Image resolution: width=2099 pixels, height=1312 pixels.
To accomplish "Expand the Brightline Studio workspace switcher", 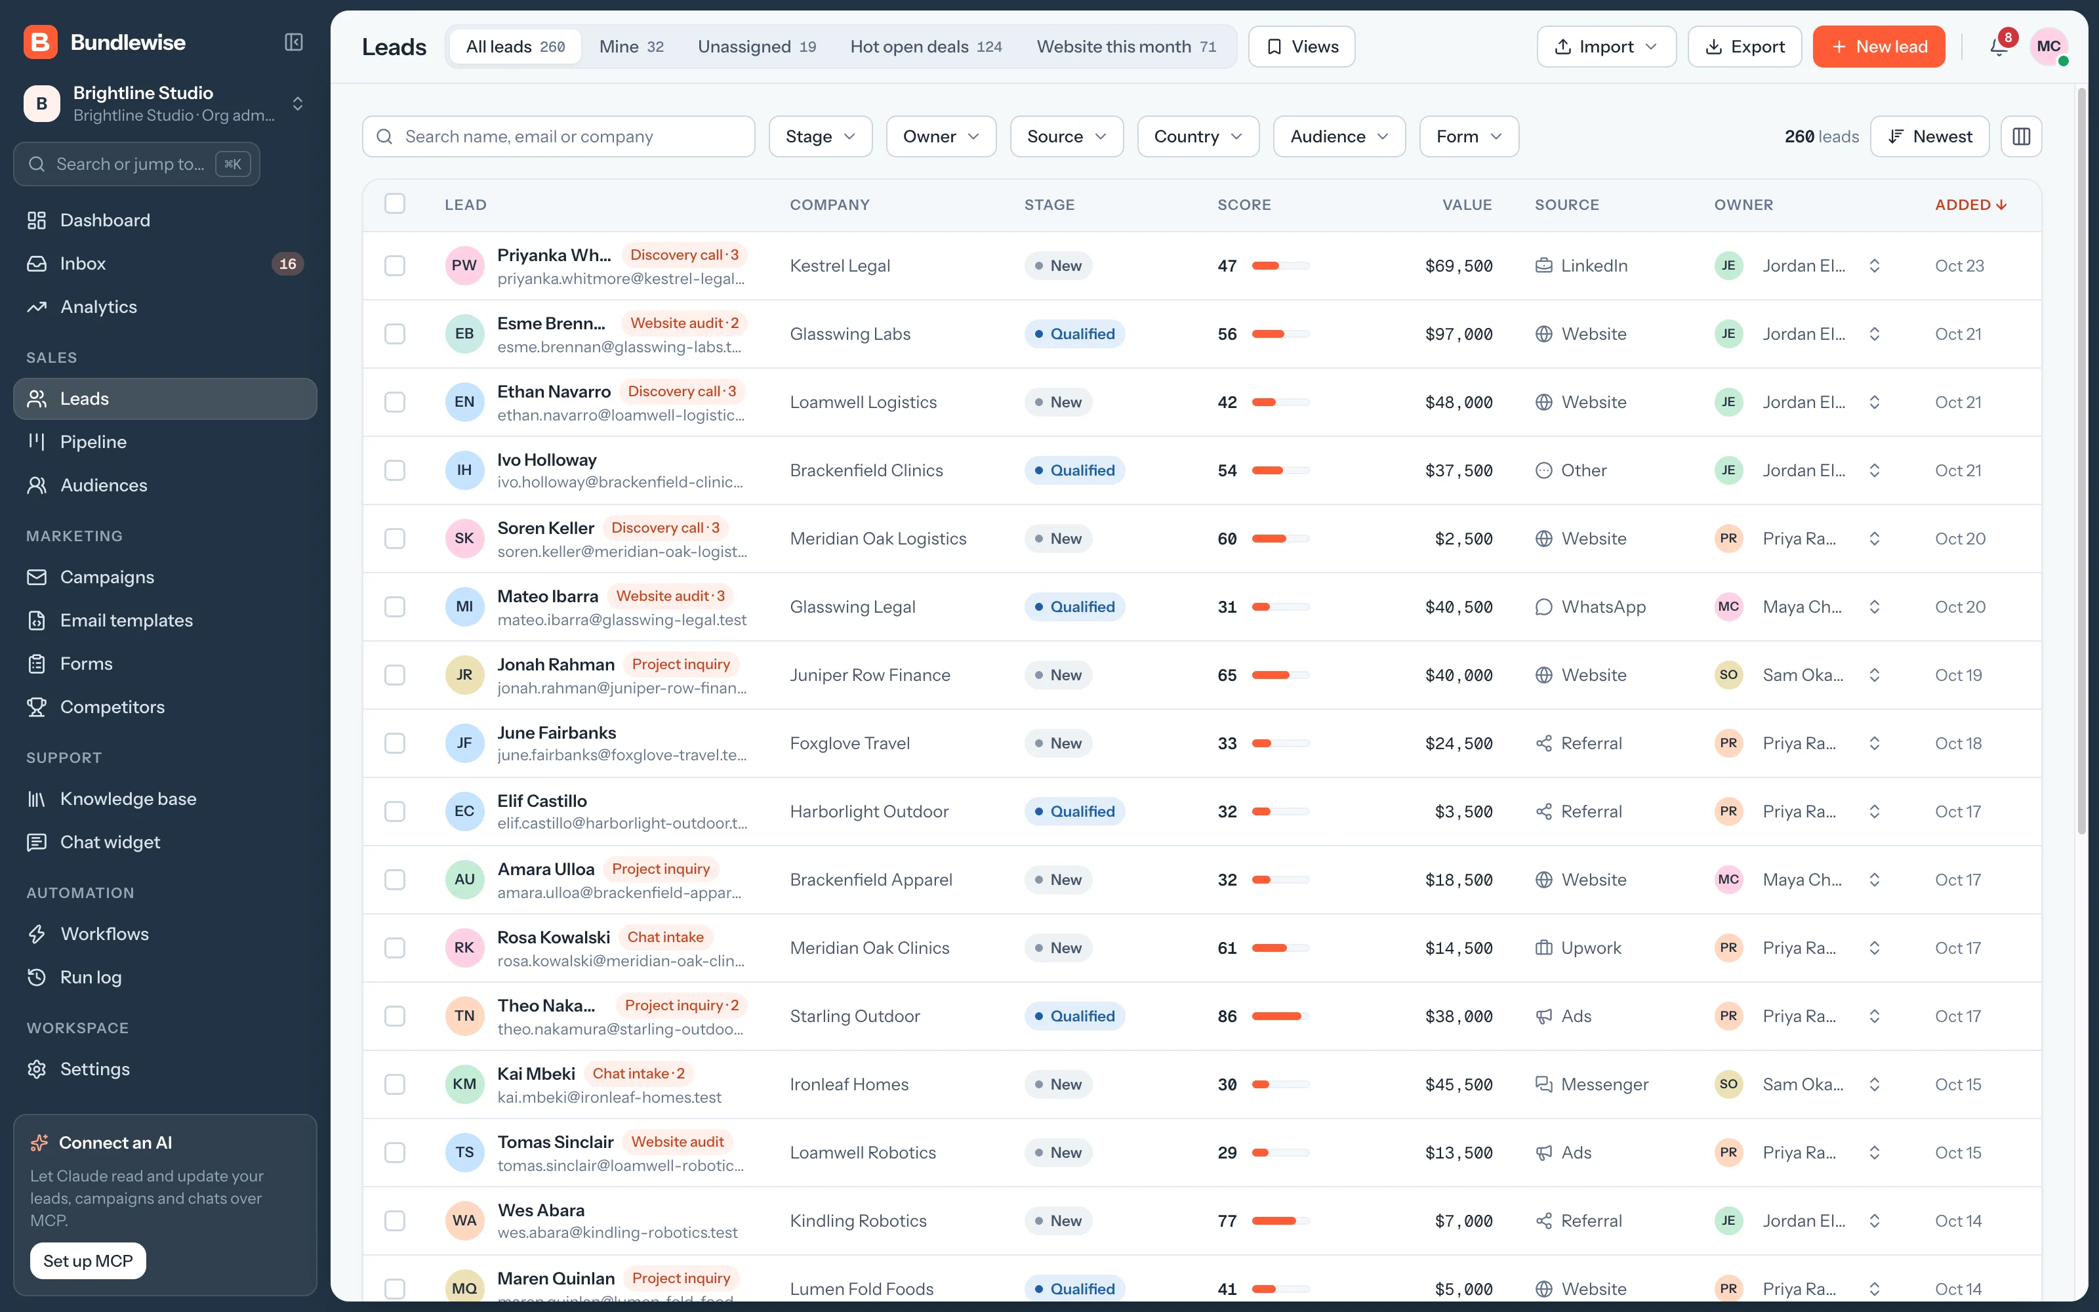I will 165,103.
